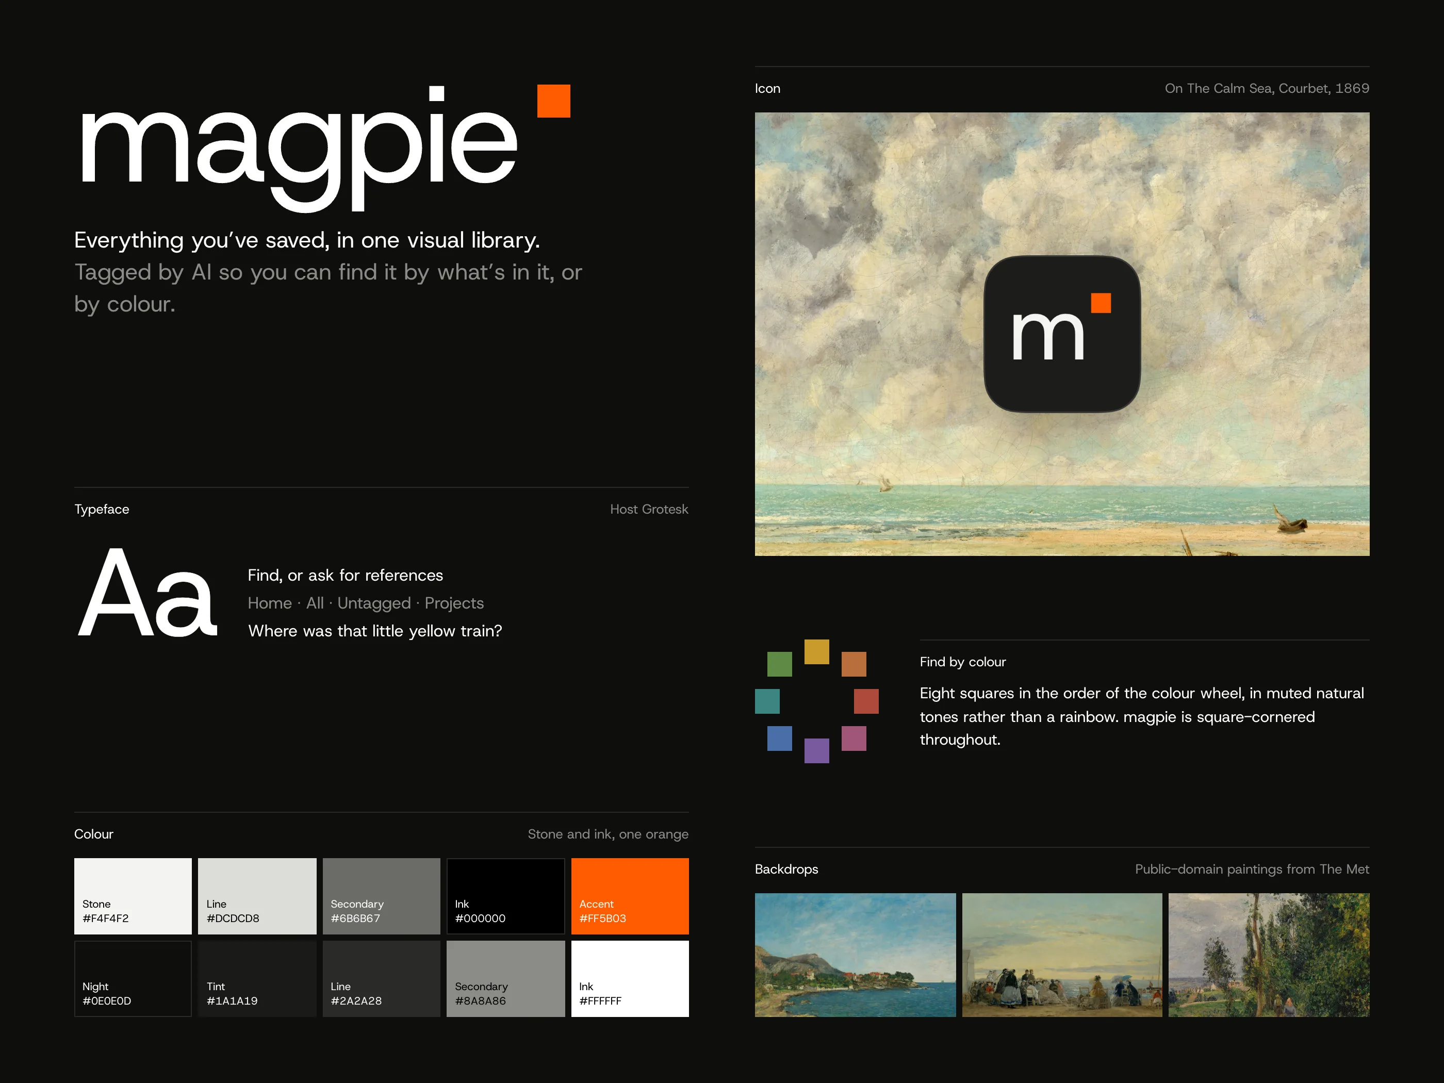Click the 'Icon' section heading
1444x1083 pixels.
768,88
